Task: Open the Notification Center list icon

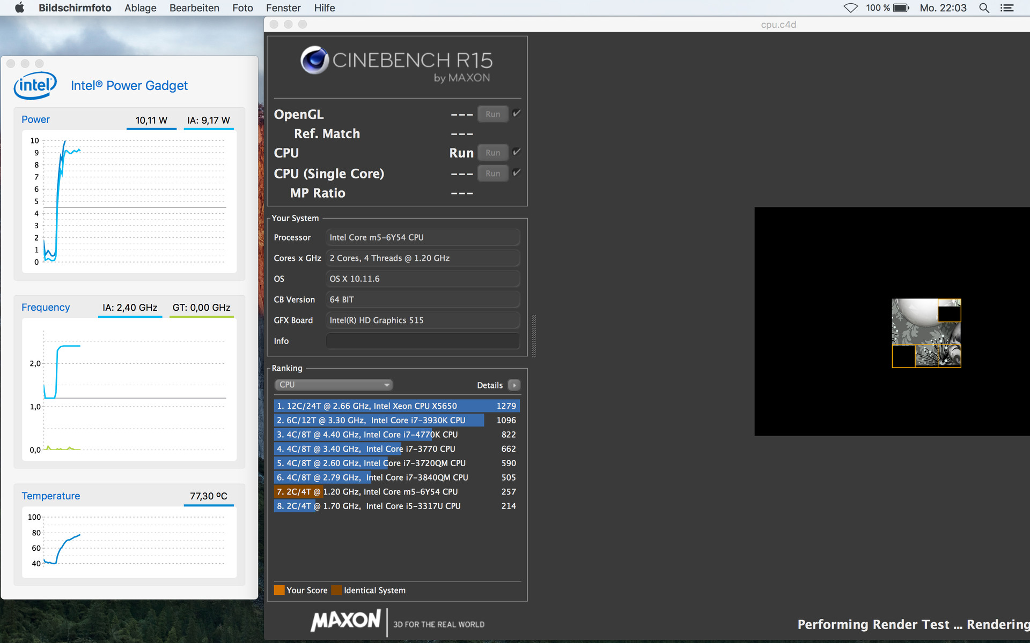Action: [1007, 8]
